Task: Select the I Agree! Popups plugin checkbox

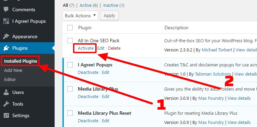Action: pos(70,65)
